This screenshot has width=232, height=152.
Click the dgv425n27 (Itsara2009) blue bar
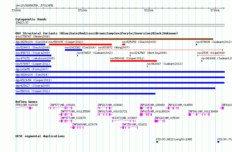(115, 88)
